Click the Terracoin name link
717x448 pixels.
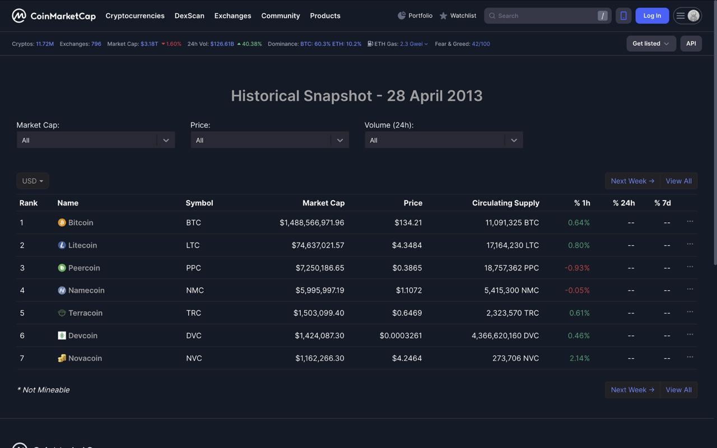pos(85,313)
